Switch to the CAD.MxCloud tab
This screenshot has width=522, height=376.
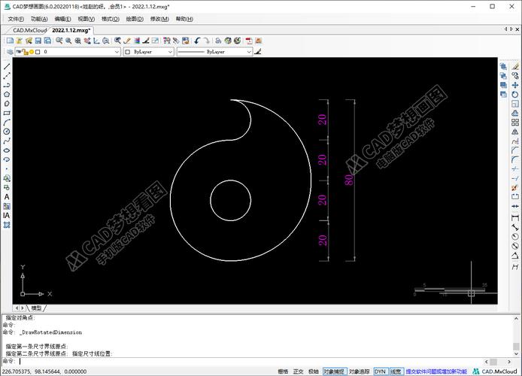25,30
